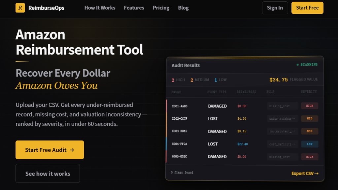Select the 2 HIGH severity count
Viewport: 338px width, 190px height.
[x=178, y=80]
